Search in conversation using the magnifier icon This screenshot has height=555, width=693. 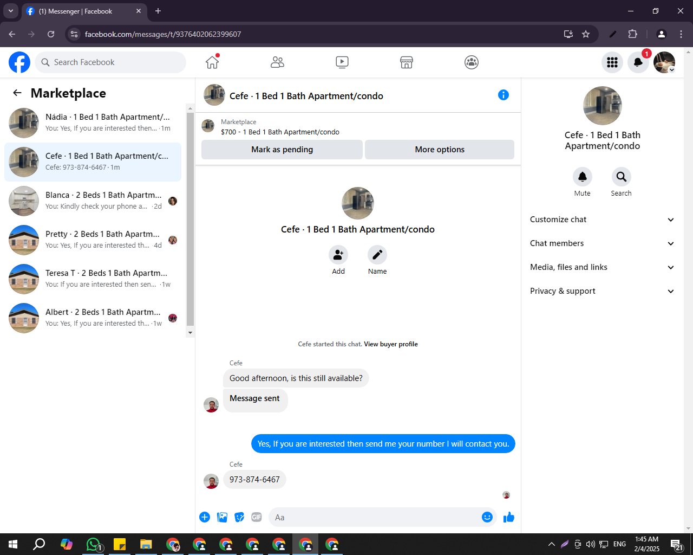point(622,177)
